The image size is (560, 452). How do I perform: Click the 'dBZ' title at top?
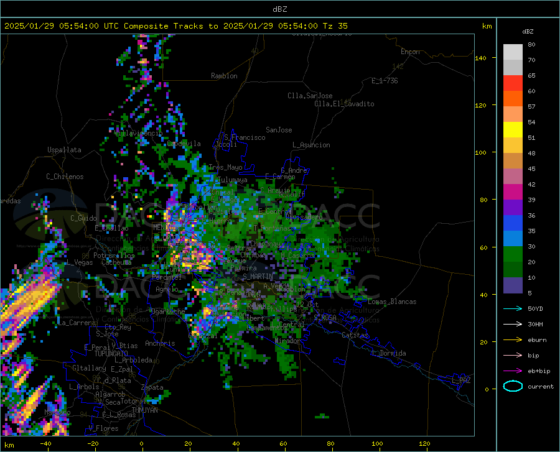click(x=279, y=9)
